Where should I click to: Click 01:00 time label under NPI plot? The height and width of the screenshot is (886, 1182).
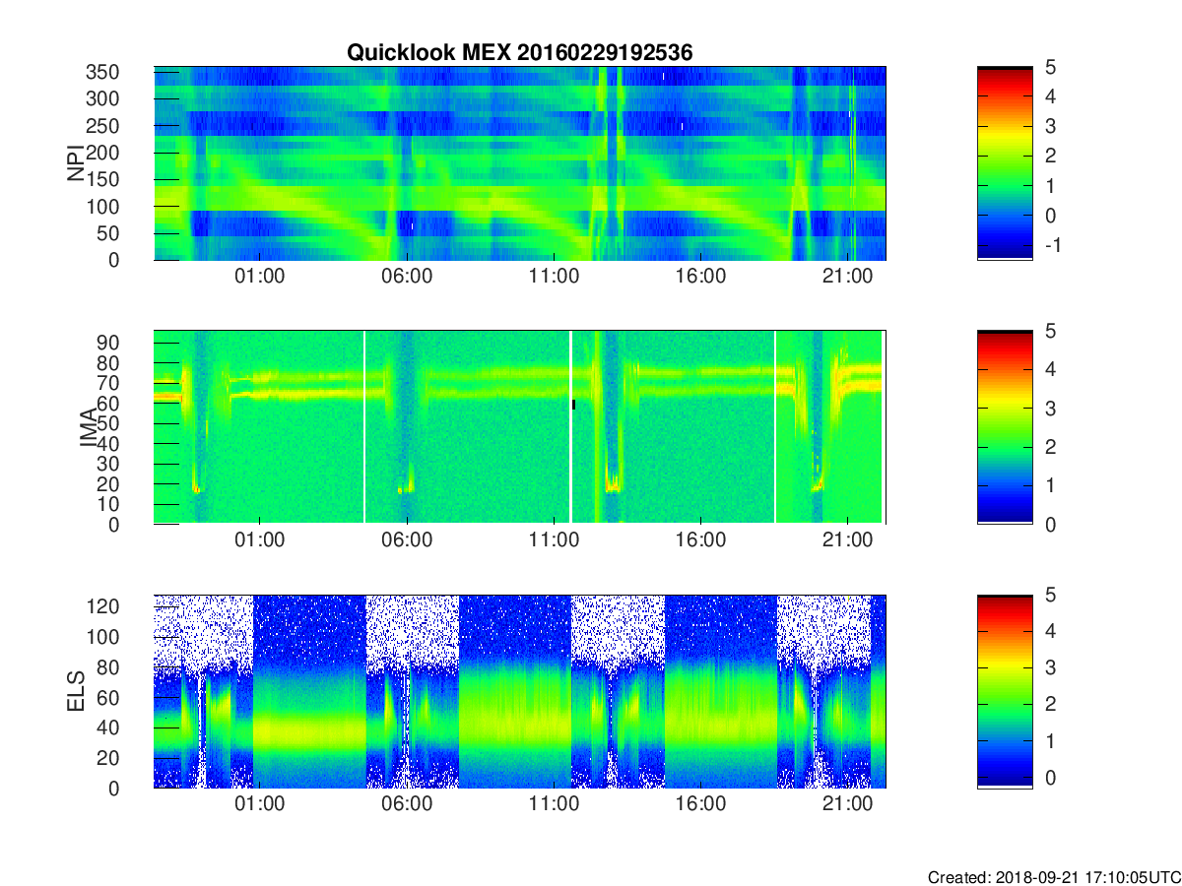260,277
